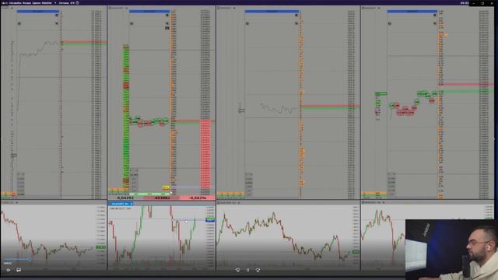Click the forward icon right of pause
Image resolution: width=498 pixels, height=280 pixels.
258,270
